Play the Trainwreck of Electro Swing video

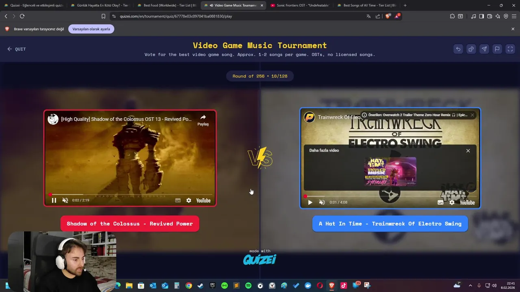(310, 202)
